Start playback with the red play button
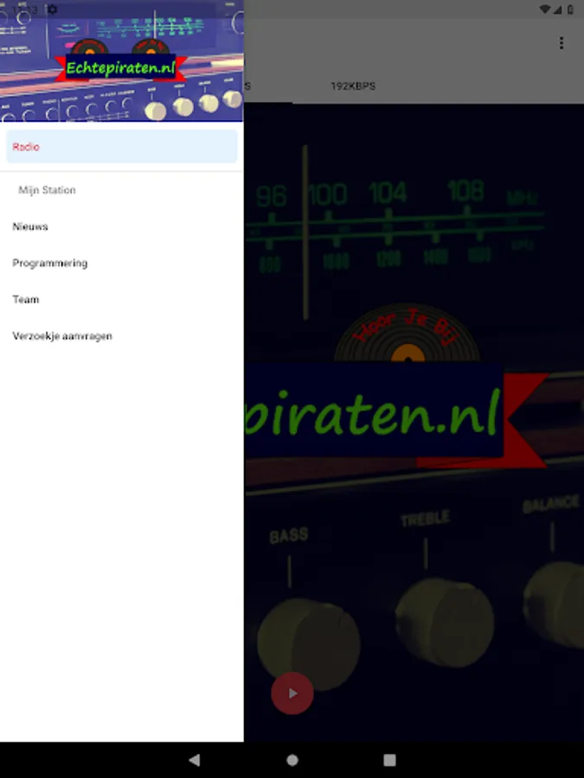Image resolution: width=584 pixels, height=778 pixels. point(292,693)
